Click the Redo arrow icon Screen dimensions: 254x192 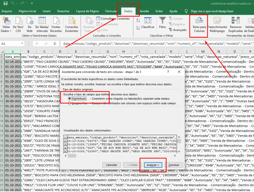pos(22,3)
